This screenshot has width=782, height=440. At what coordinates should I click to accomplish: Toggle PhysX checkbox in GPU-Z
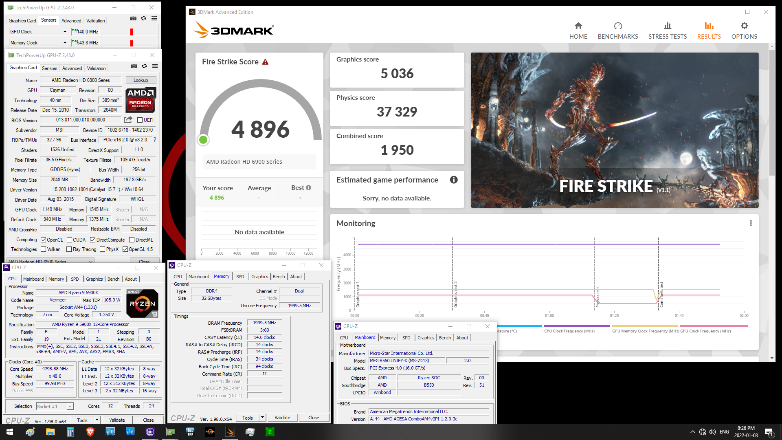pos(102,249)
